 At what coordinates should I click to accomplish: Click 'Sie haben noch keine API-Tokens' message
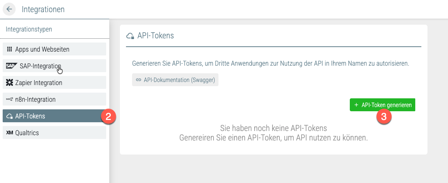pyautogui.click(x=273, y=128)
